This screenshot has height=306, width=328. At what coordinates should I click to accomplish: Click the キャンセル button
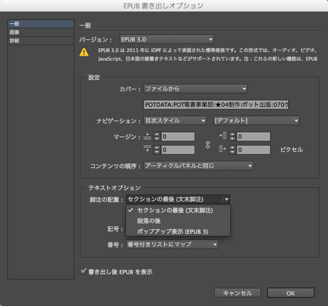238,293
